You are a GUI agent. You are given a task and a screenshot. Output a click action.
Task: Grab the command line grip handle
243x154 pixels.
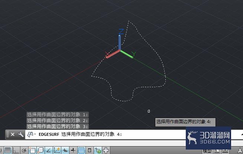7,134
